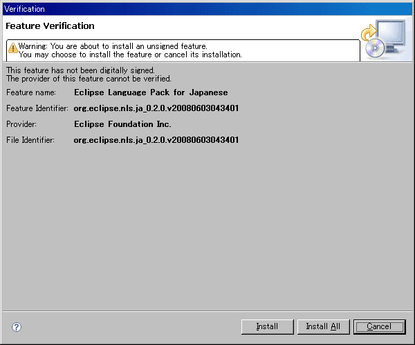Click the Install button

267,326
